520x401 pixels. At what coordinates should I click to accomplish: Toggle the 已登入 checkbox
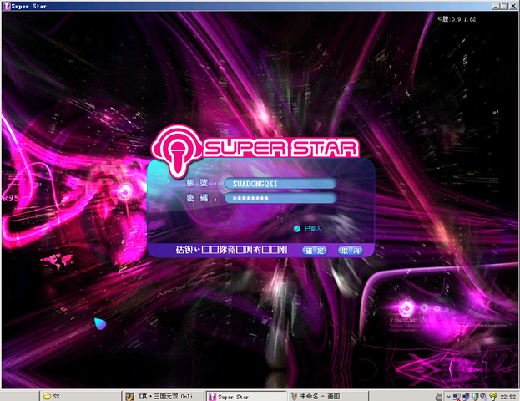[x=297, y=228]
